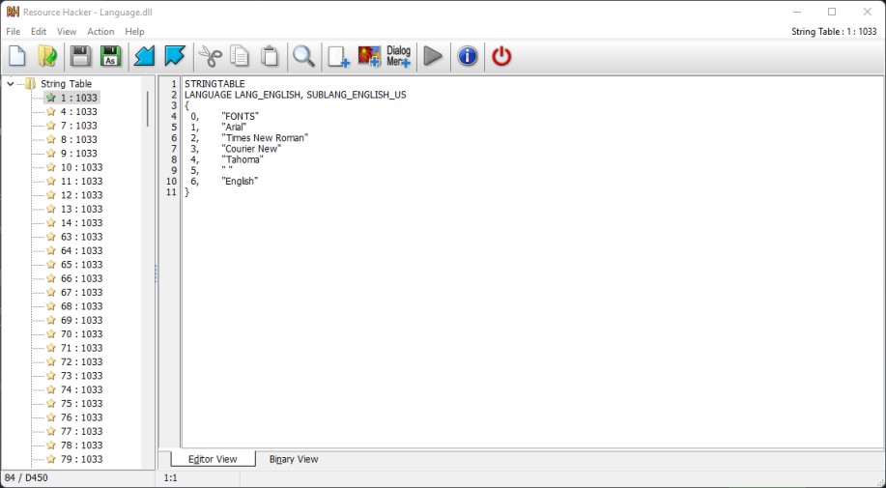Select tree item 1 : 1033

tap(78, 98)
